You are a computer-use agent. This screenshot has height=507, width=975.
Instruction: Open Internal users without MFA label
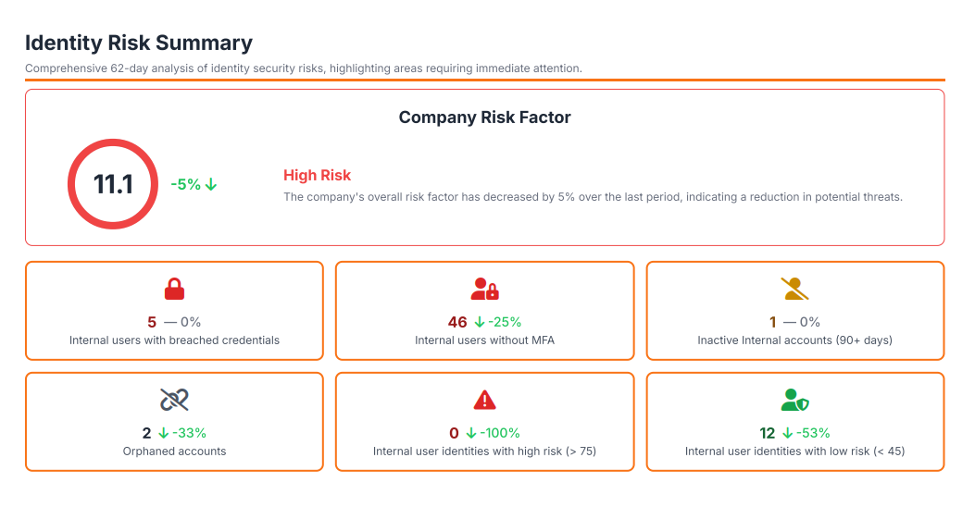coord(484,340)
